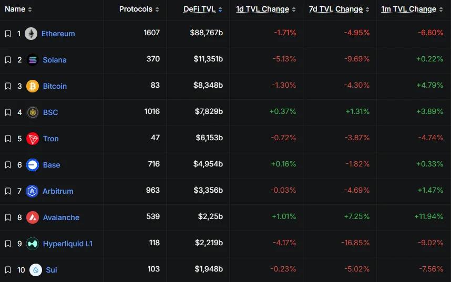Bookmark the Ethereum row

tap(8, 34)
